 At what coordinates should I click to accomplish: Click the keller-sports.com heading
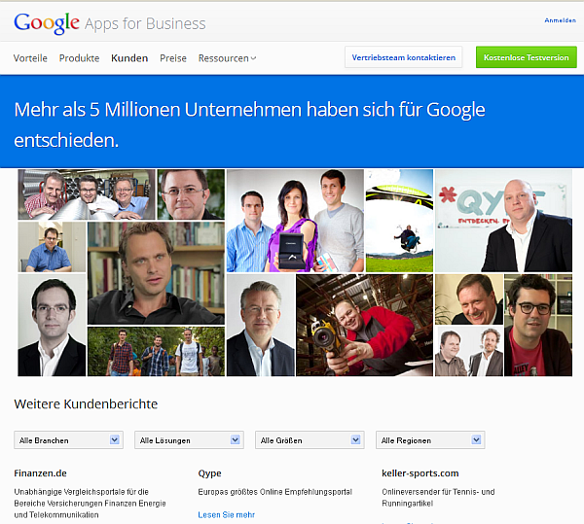[x=420, y=473]
